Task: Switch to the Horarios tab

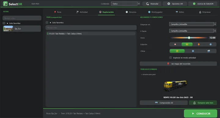Action: pos(131,12)
